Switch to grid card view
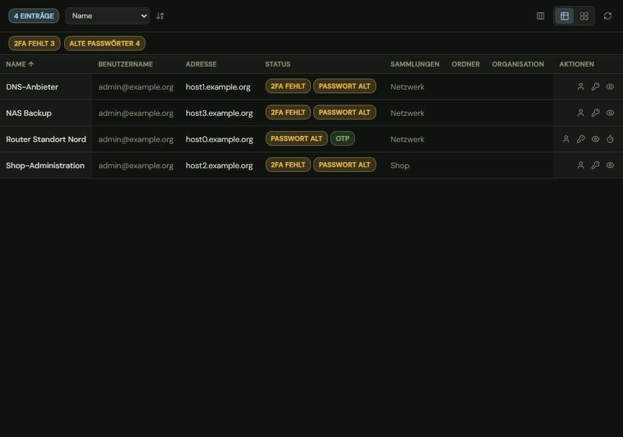This screenshot has width=623, height=437. tap(584, 16)
